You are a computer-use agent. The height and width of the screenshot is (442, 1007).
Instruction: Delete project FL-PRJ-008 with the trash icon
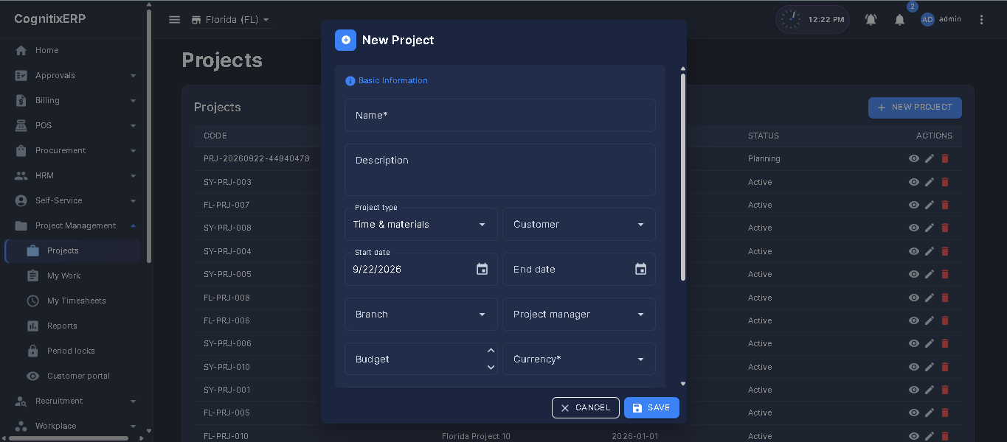(x=945, y=298)
